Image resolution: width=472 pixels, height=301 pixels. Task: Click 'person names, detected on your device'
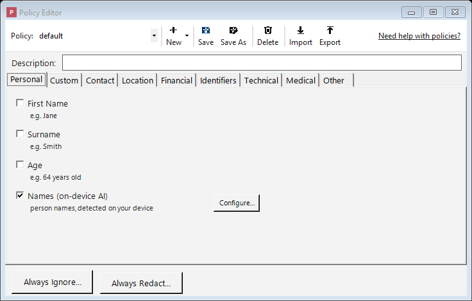pos(92,208)
